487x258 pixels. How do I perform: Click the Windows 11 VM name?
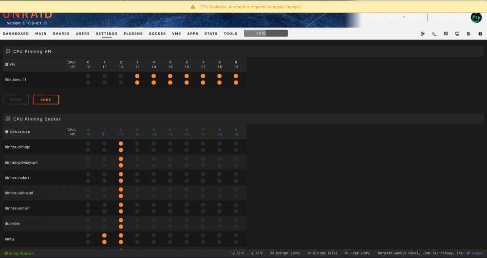[16, 80]
